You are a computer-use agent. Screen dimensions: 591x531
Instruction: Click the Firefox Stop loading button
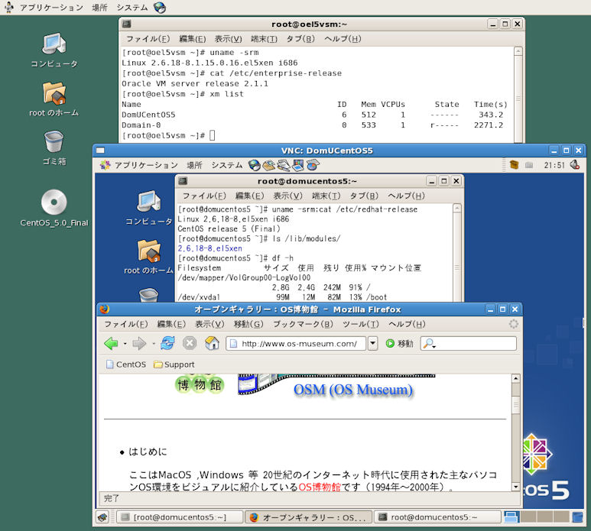click(190, 344)
